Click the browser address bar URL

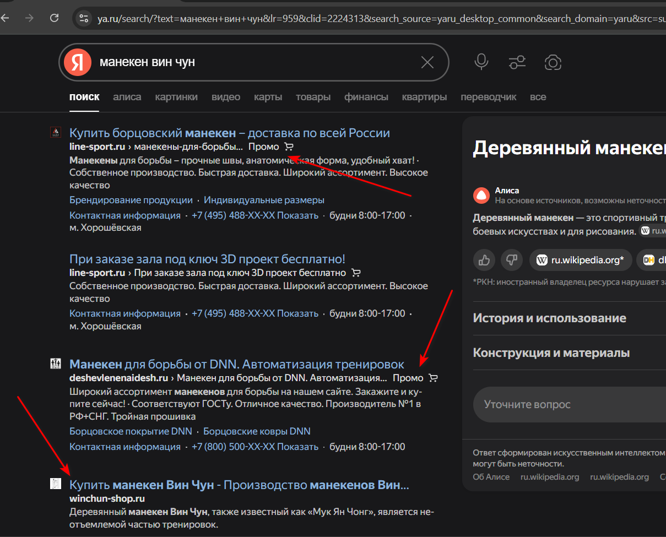(x=380, y=18)
